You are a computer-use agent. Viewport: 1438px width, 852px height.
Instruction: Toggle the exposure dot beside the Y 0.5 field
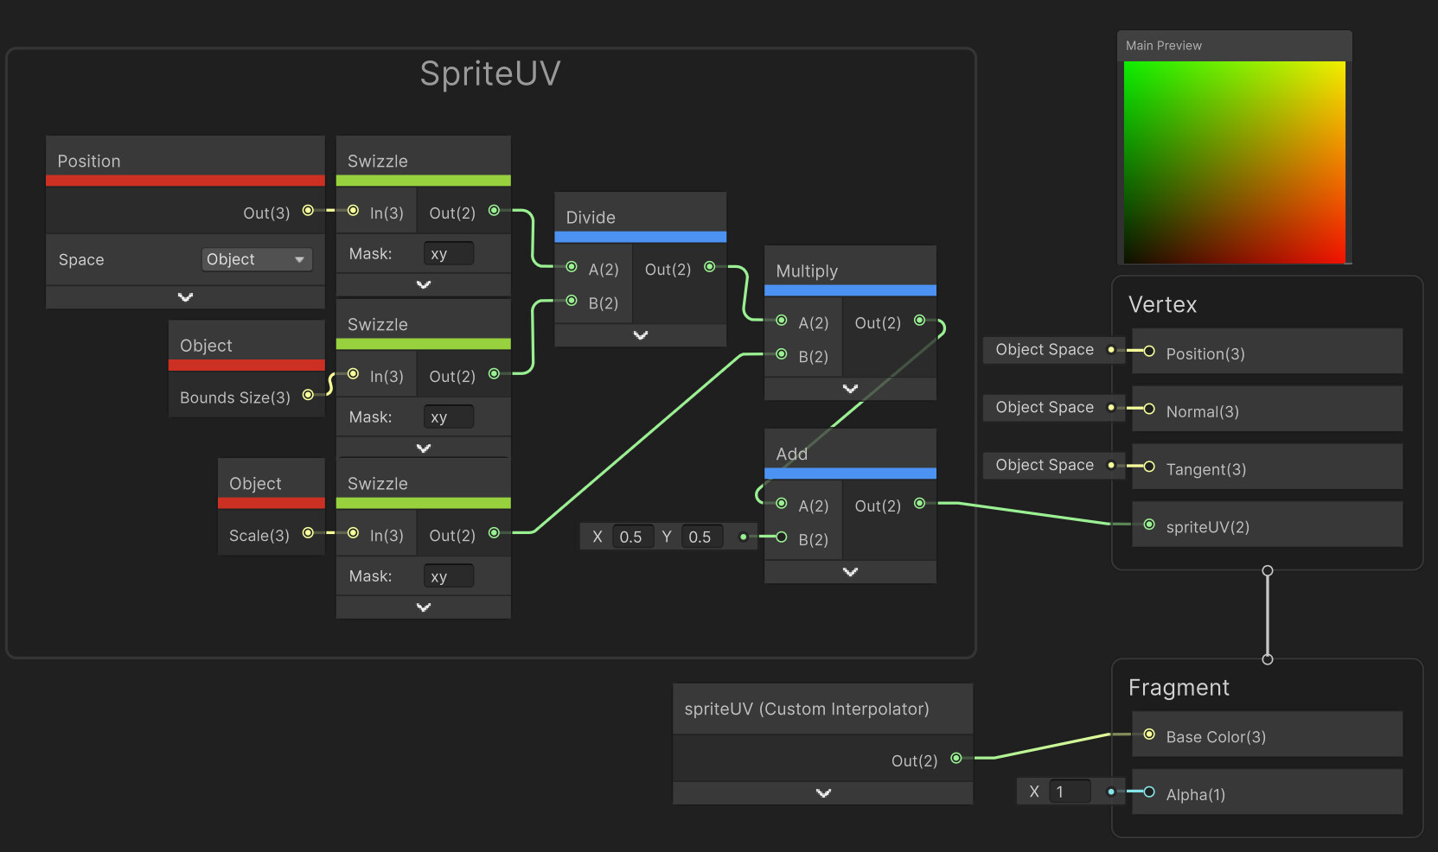[x=742, y=536]
